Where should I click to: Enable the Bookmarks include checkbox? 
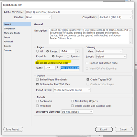(x=37, y=101)
